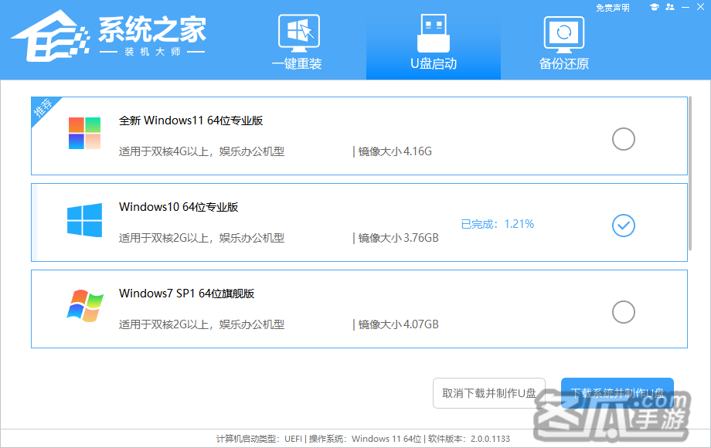Open the 备份还原 backup restore tab
This screenshot has width=711, height=448.
563,42
